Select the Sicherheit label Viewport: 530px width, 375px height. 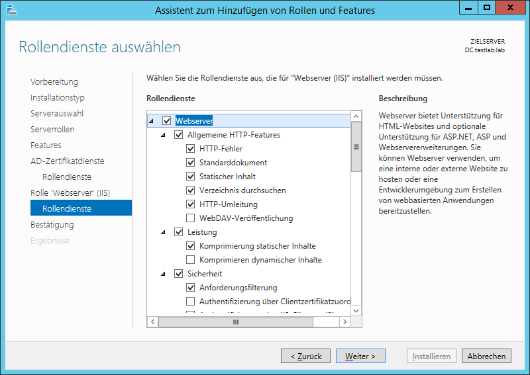click(x=205, y=273)
